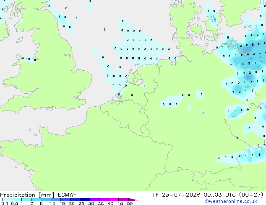
Task: Click the Precipitation [mm] title text
Action: 27,195
